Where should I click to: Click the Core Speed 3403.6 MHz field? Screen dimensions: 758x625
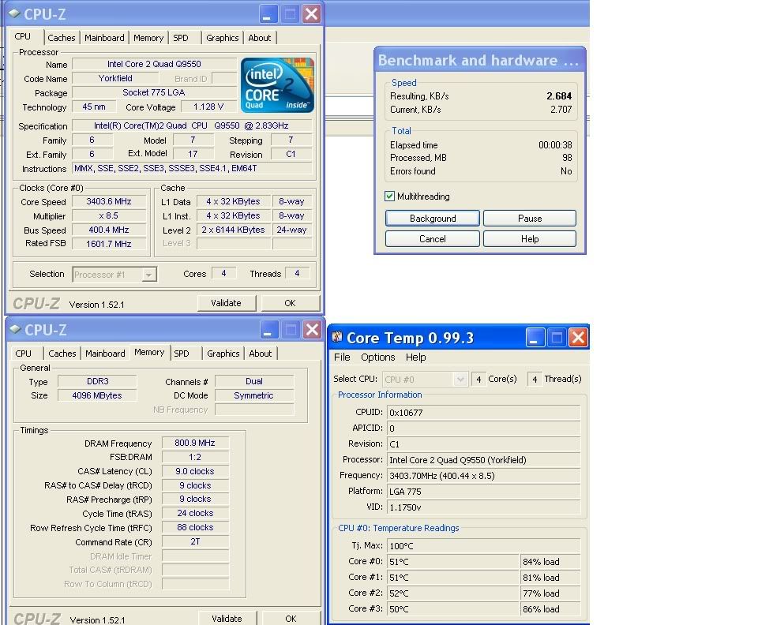[109, 201]
